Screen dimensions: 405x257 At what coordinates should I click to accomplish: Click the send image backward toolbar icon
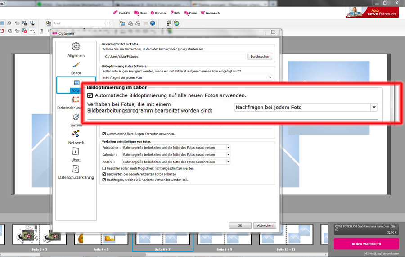tap(32, 23)
